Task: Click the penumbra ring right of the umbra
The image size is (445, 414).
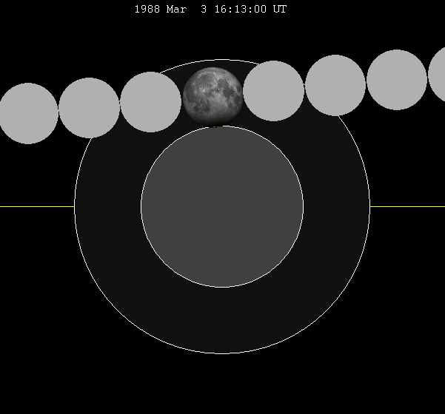Action: 337,206
